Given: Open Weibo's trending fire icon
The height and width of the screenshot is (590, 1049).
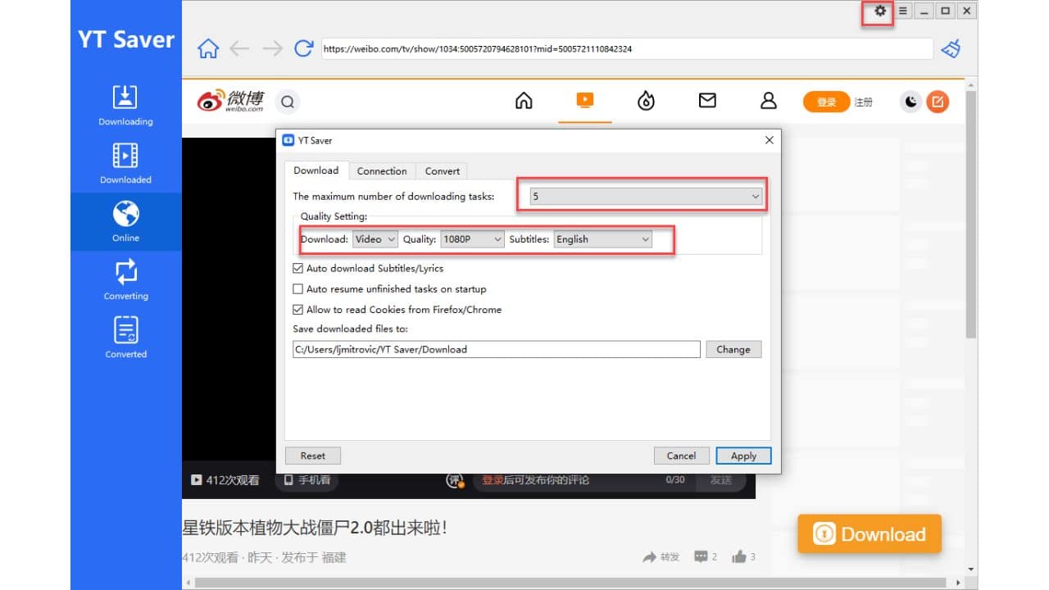Looking at the screenshot, I should click(x=646, y=100).
